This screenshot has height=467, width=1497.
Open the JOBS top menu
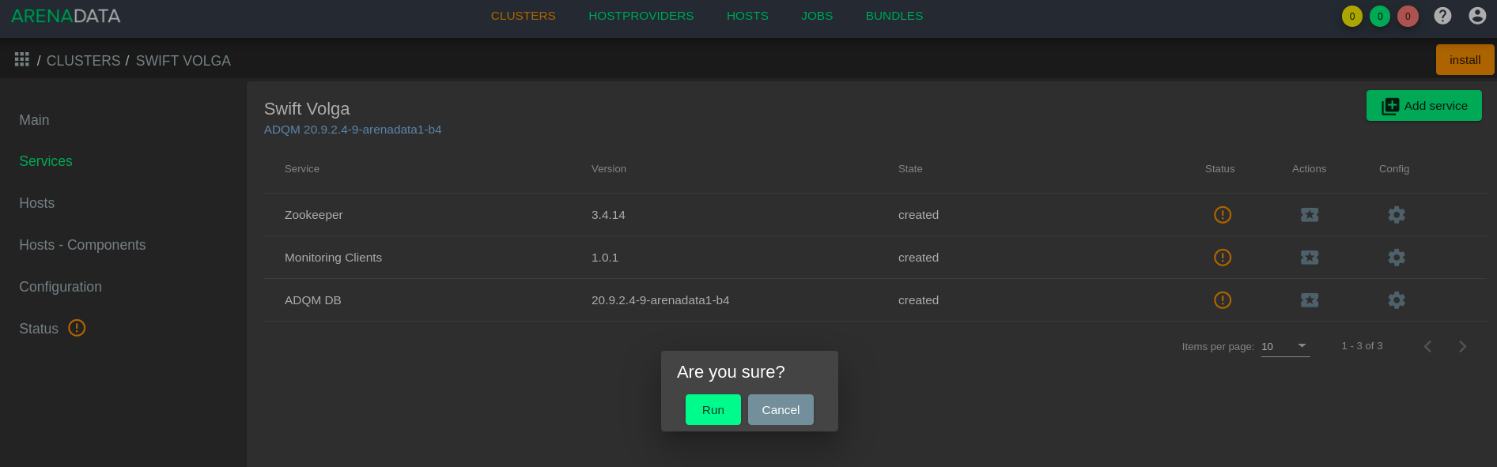(x=817, y=16)
